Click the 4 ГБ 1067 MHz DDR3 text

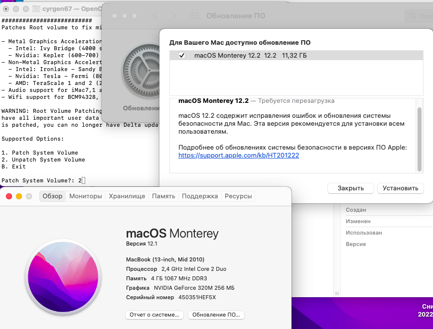(179, 278)
